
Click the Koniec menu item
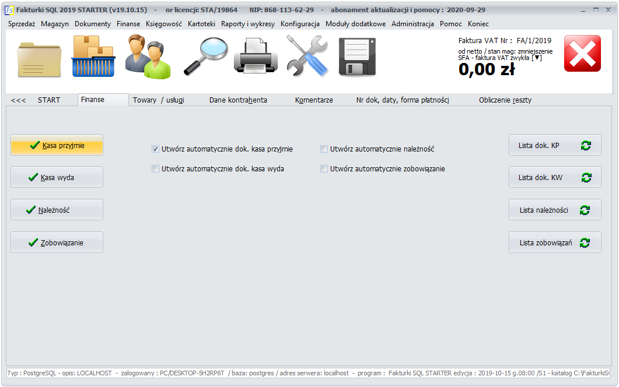click(x=478, y=24)
